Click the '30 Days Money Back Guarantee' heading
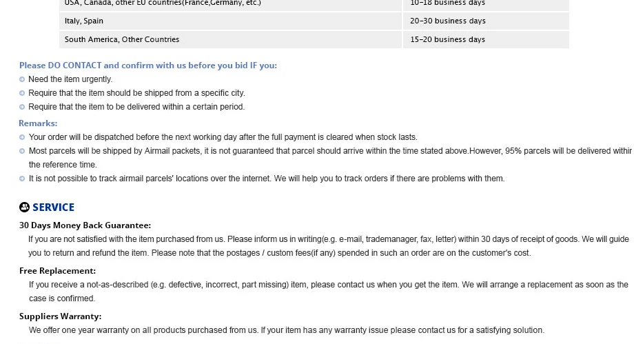Image resolution: width=634 pixels, height=344 pixels. pyautogui.click(x=85, y=225)
